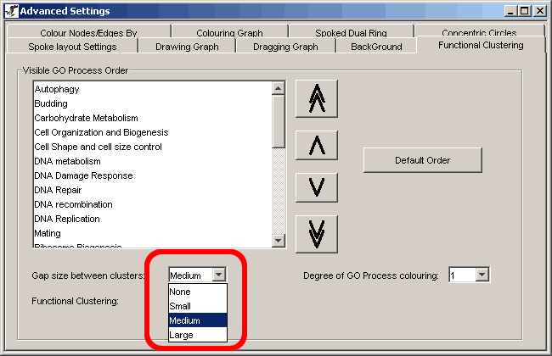Click the move-to-bottom double down arrow

(x=316, y=231)
